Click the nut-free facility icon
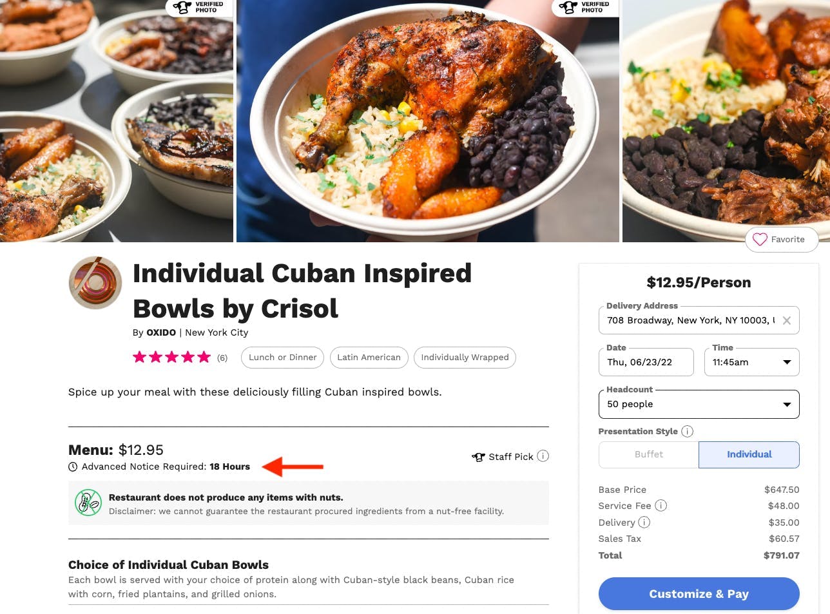 point(88,503)
